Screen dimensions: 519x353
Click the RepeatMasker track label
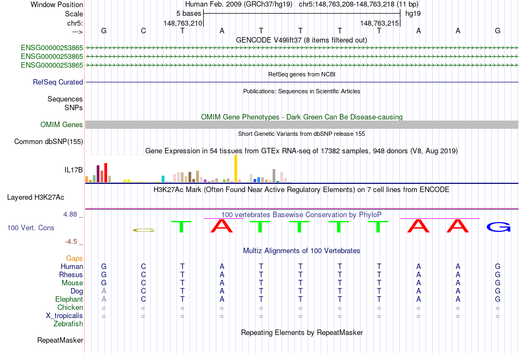coord(60,340)
